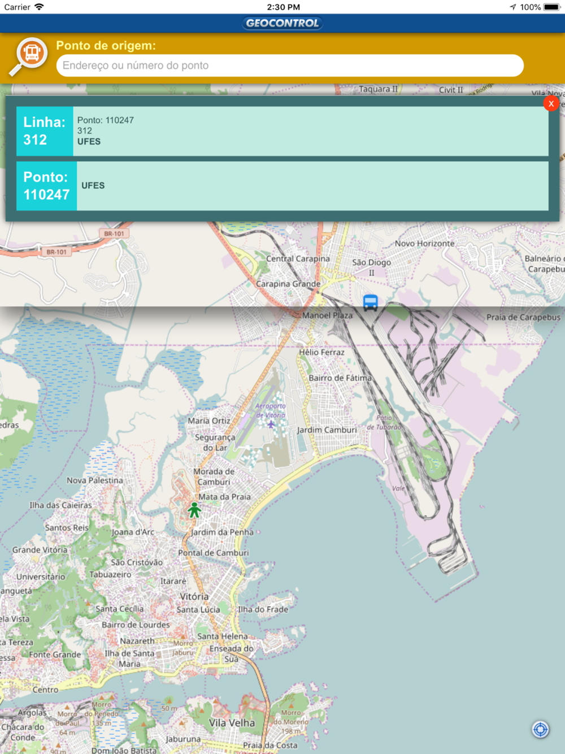
Task: Click 'Nova Palestina' map label
Action: click(94, 480)
